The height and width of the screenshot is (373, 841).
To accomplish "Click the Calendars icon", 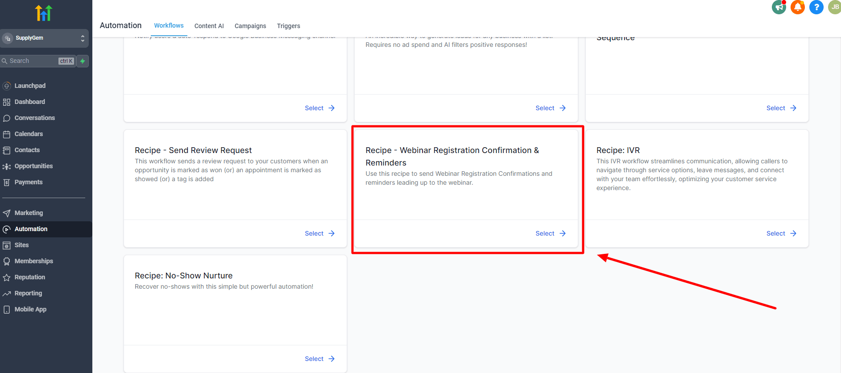I will (x=7, y=134).
